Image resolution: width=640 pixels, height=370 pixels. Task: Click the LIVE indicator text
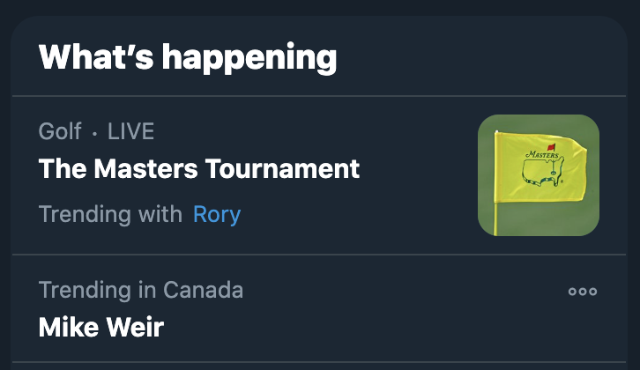tap(130, 132)
